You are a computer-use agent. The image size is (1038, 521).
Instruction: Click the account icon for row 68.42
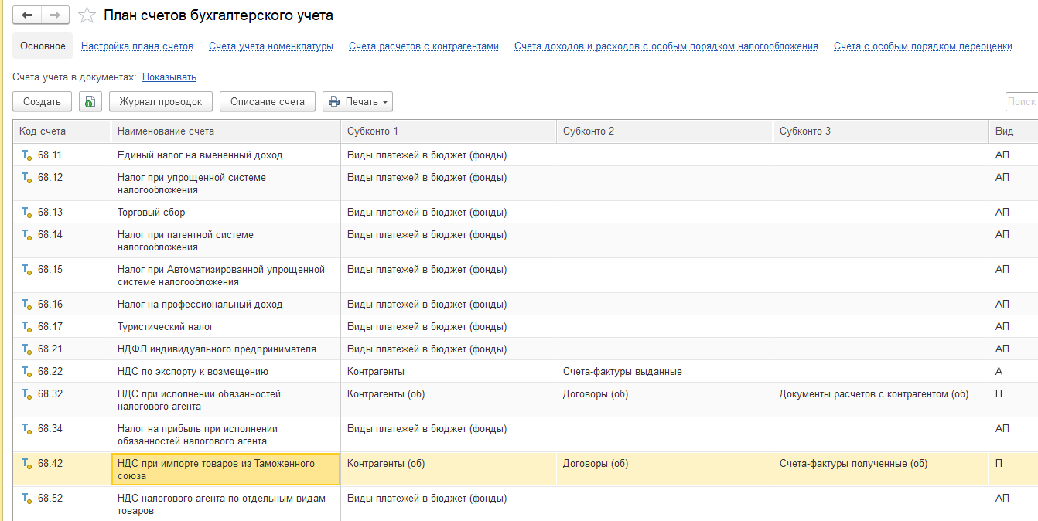coord(26,465)
